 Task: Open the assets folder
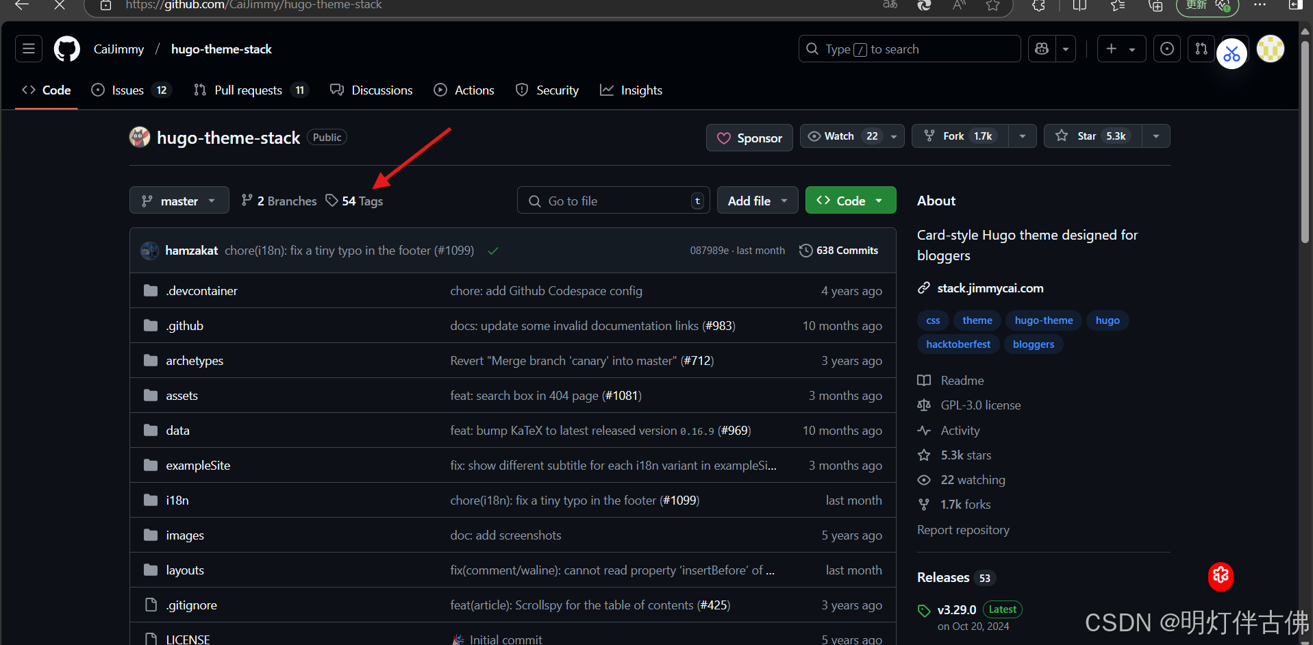pos(182,396)
